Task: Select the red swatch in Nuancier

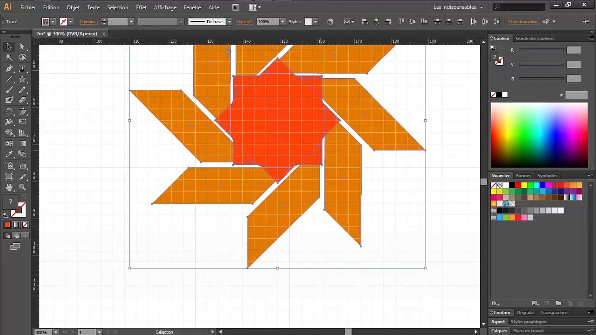Action: click(x=518, y=185)
